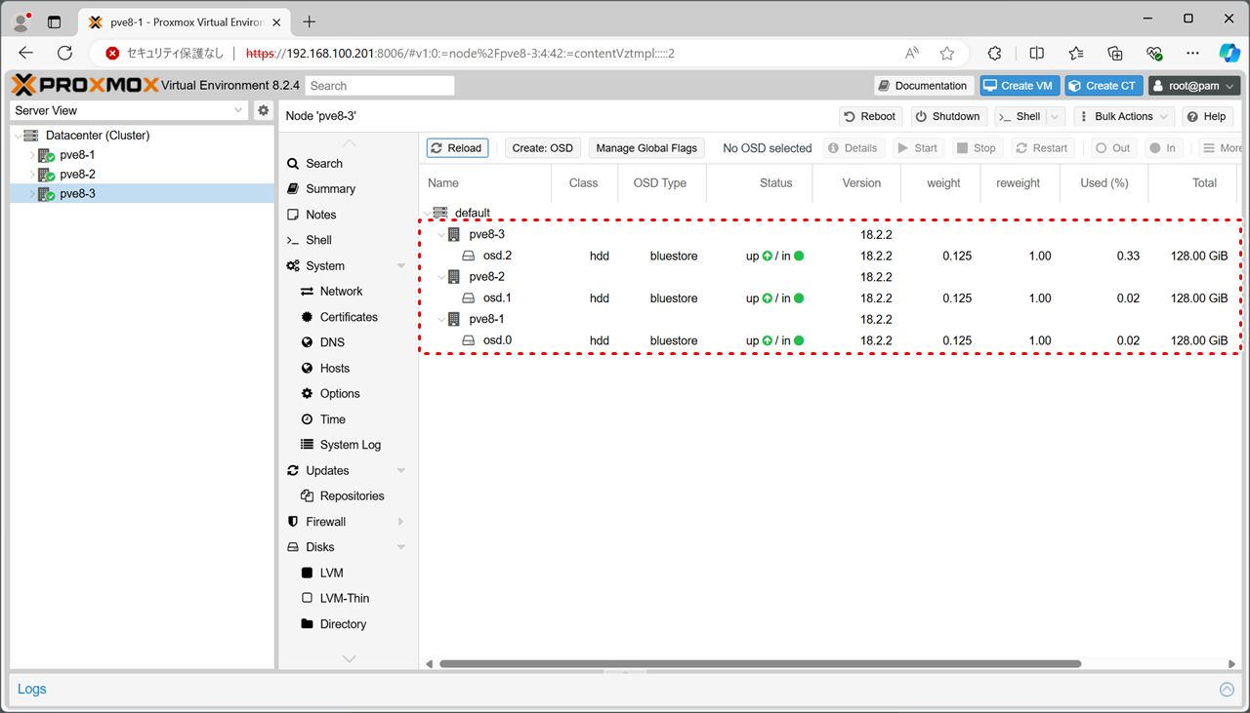The image size is (1250, 713).
Task: Select Network in the node menu
Action: tap(340, 291)
